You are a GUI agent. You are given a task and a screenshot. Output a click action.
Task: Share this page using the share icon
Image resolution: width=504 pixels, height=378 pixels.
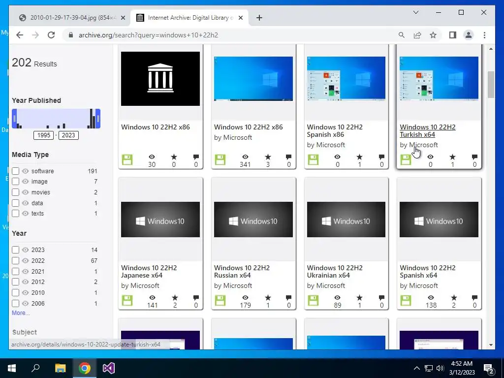[x=417, y=35]
